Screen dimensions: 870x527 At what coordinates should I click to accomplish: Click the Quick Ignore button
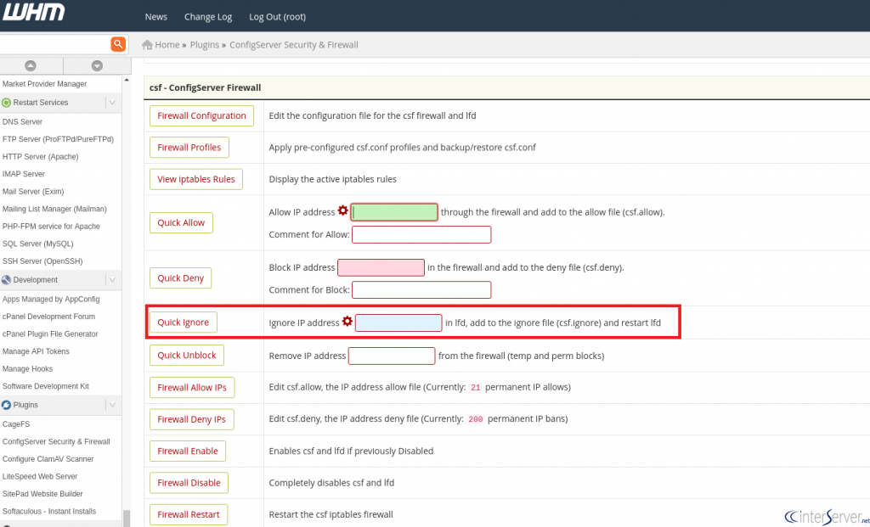(184, 322)
